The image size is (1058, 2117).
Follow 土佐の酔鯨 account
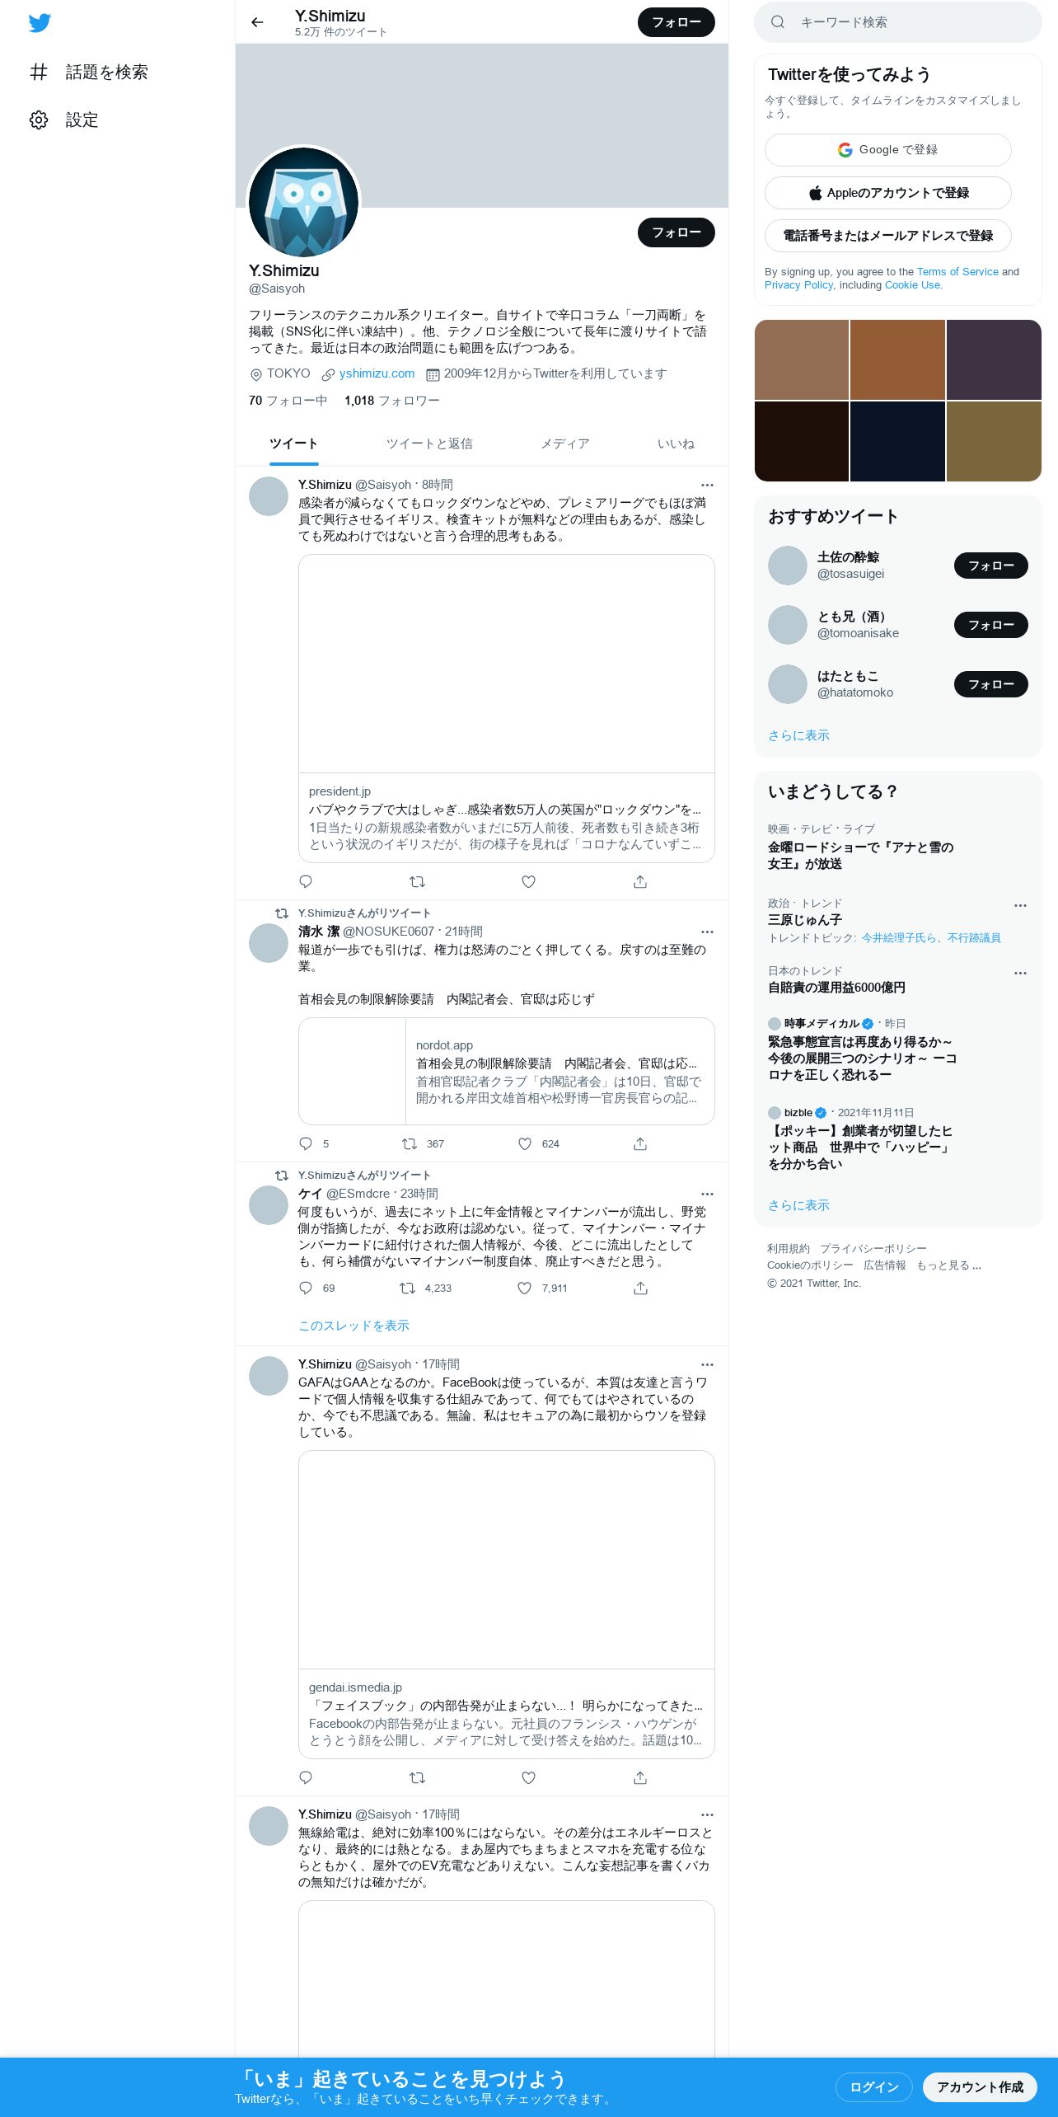pos(990,566)
